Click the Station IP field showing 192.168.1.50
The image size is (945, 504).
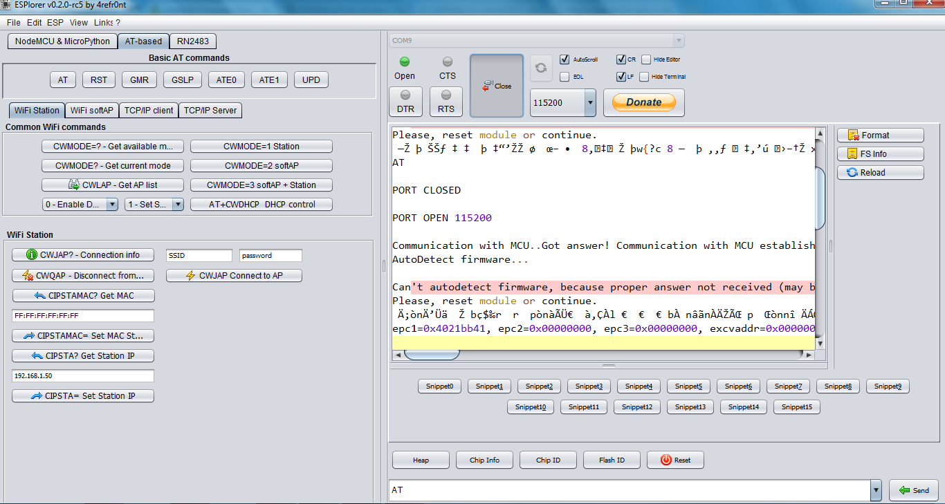coord(83,375)
